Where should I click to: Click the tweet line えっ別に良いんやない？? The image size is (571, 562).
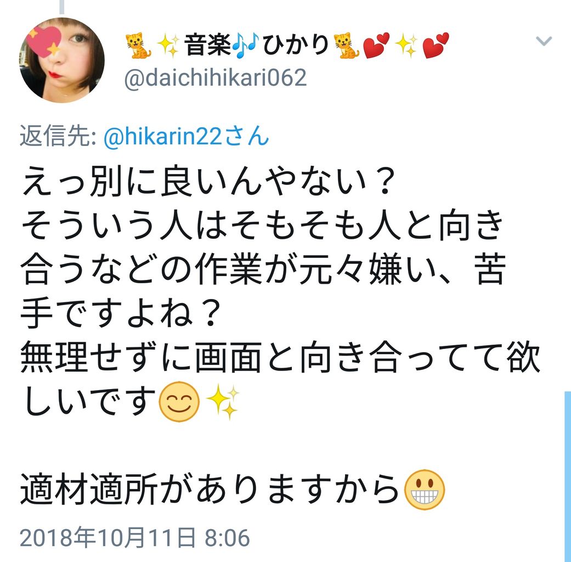pos(208,181)
